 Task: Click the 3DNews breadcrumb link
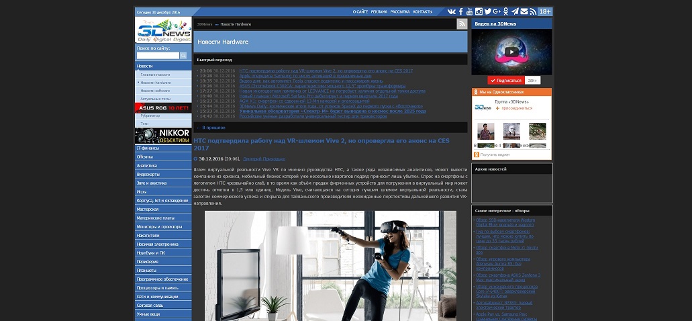pos(204,24)
